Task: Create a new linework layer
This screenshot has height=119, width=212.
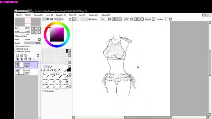Action: (x=22, y=55)
